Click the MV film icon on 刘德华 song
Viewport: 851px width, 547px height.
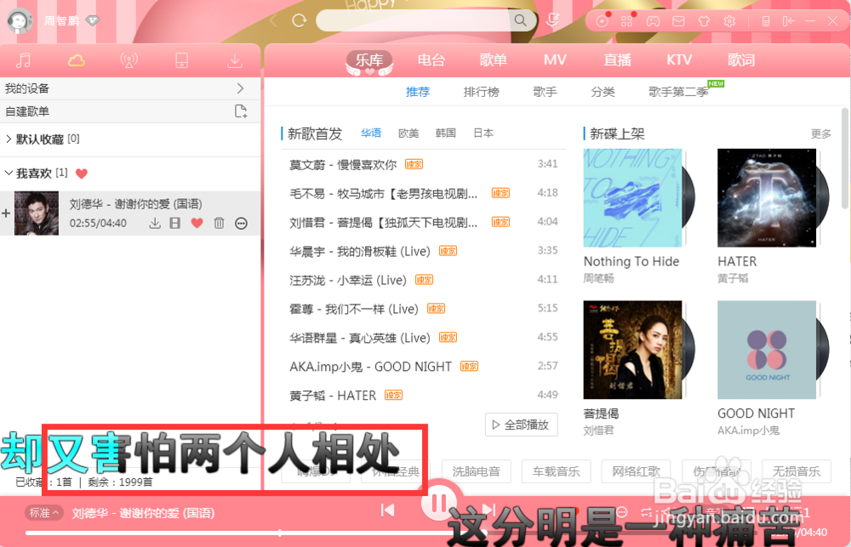[174, 223]
